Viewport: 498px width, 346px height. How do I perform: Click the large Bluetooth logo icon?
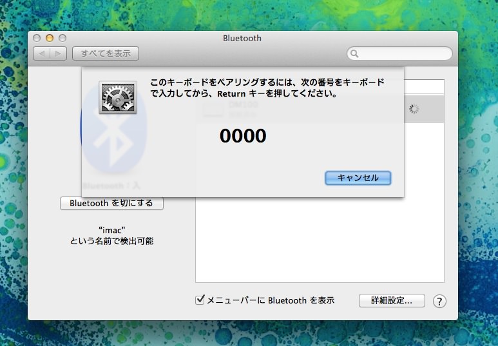pos(113,130)
